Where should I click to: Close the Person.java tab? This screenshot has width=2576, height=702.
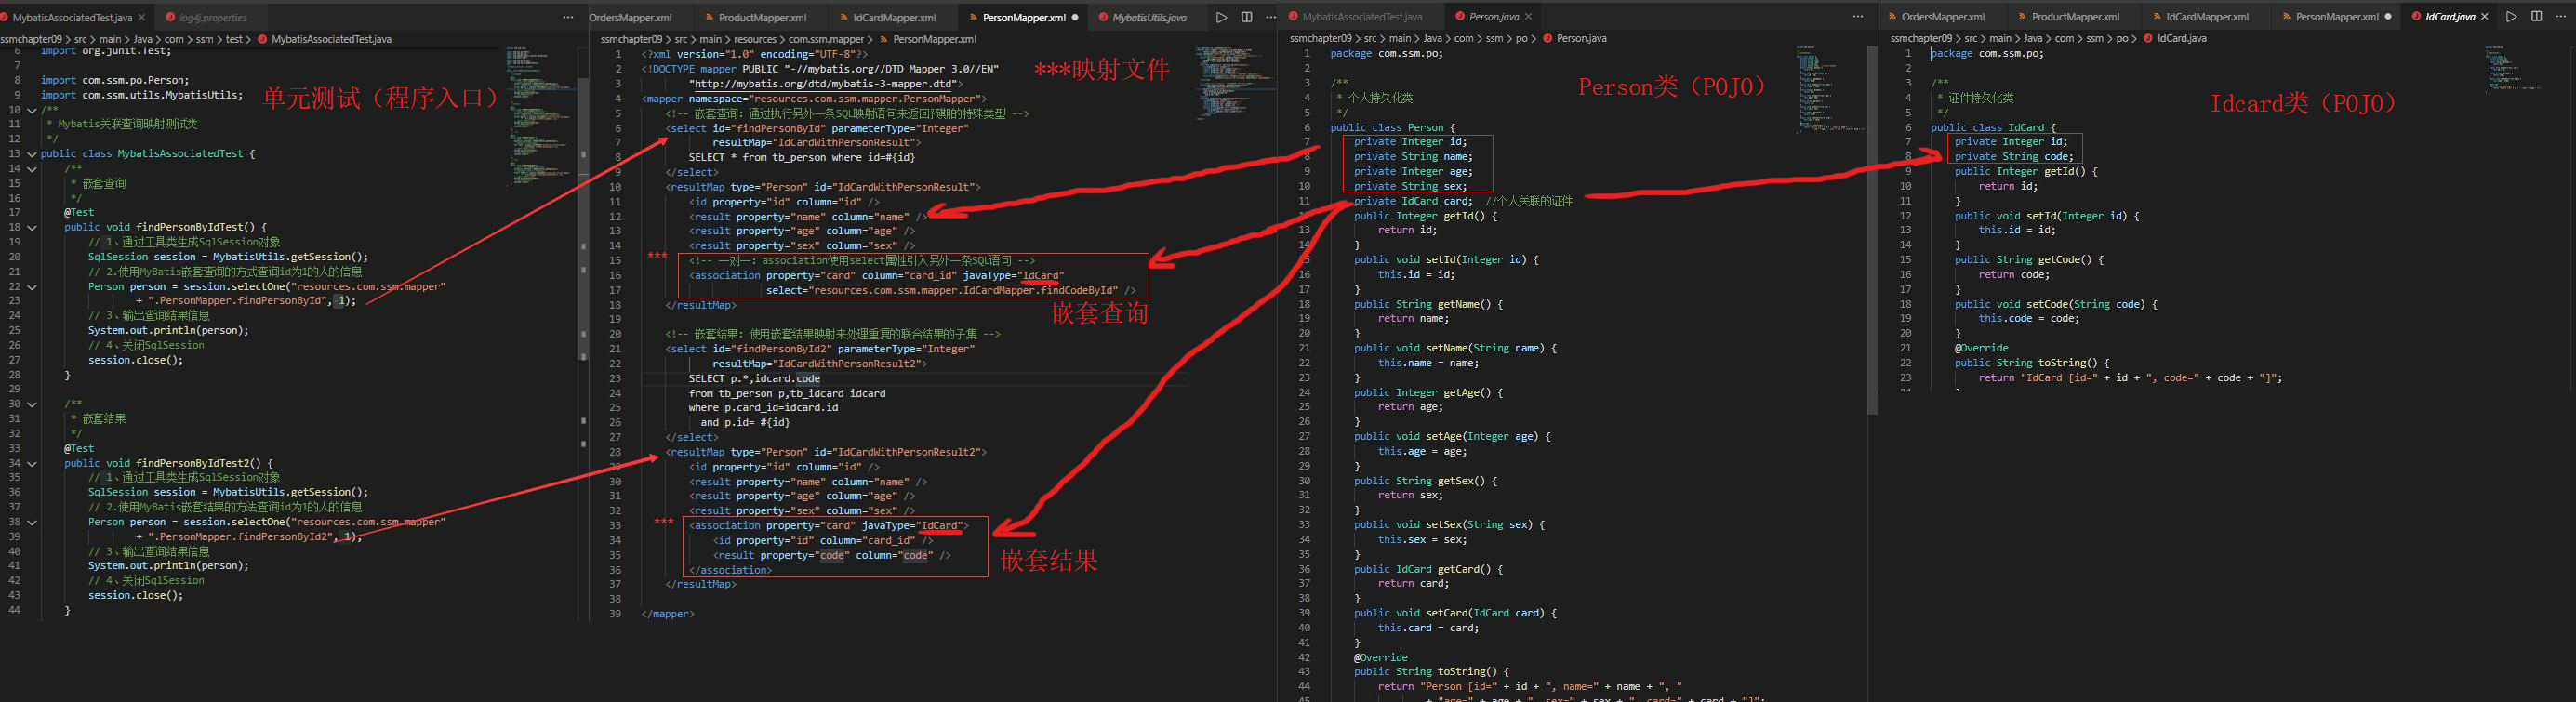(x=1528, y=17)
